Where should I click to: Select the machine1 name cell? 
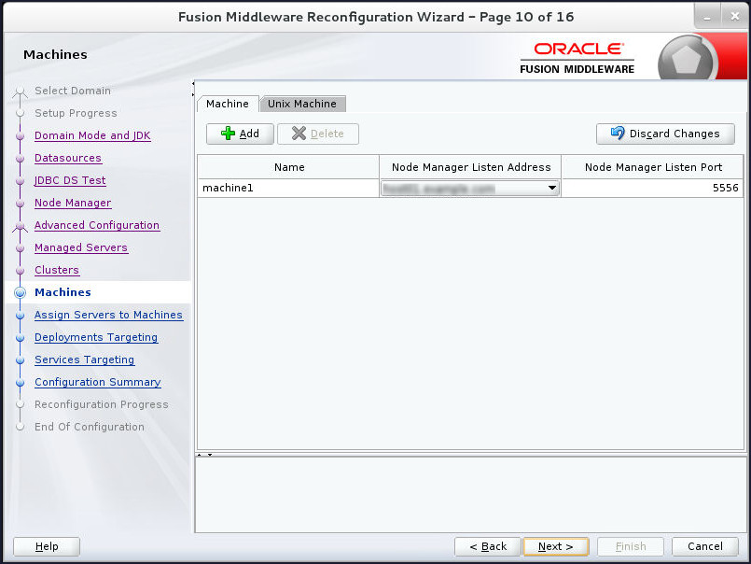[x=288, y=188]
